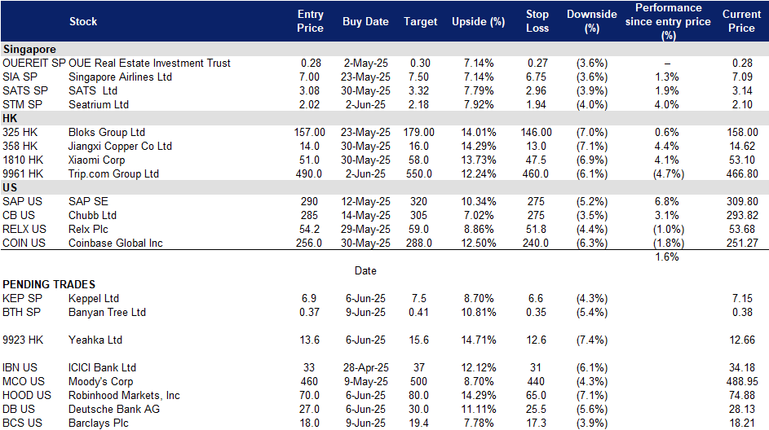Select Jiangxi Copper performance 4.4%
Viewport: 769px width, 430px height.
point(667,146)
